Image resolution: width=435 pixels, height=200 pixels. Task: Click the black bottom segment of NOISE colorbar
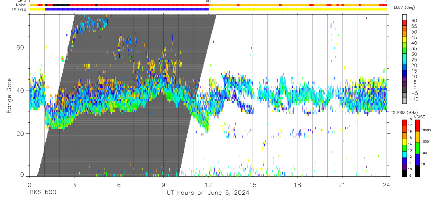(x=417, y=171)
